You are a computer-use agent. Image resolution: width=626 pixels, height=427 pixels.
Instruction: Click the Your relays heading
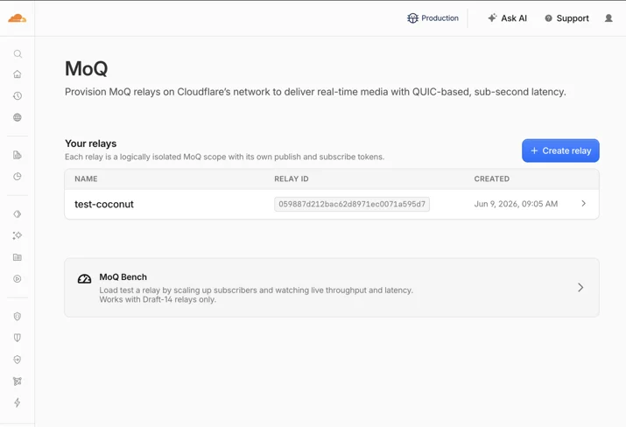click(x=91, y=143)
